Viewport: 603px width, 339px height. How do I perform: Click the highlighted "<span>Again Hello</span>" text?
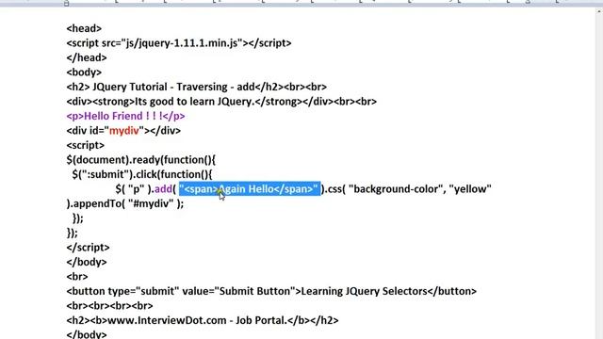250,189
